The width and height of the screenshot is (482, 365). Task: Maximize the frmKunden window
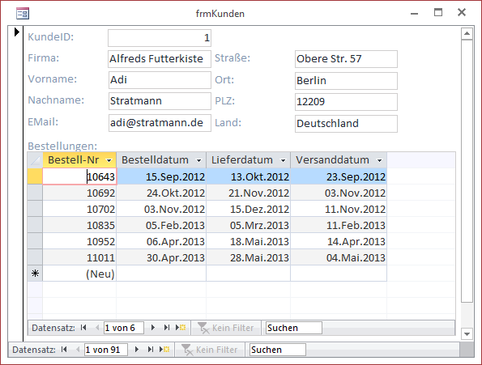(438, 12)
